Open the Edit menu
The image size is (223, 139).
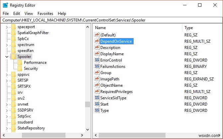coord(17,14)
